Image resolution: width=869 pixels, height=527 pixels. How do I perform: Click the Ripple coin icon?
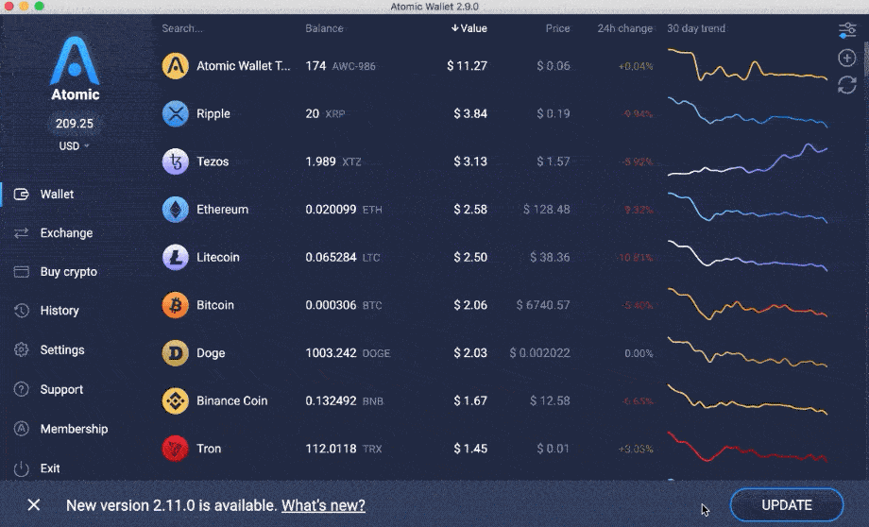click(x=175, y=113)
